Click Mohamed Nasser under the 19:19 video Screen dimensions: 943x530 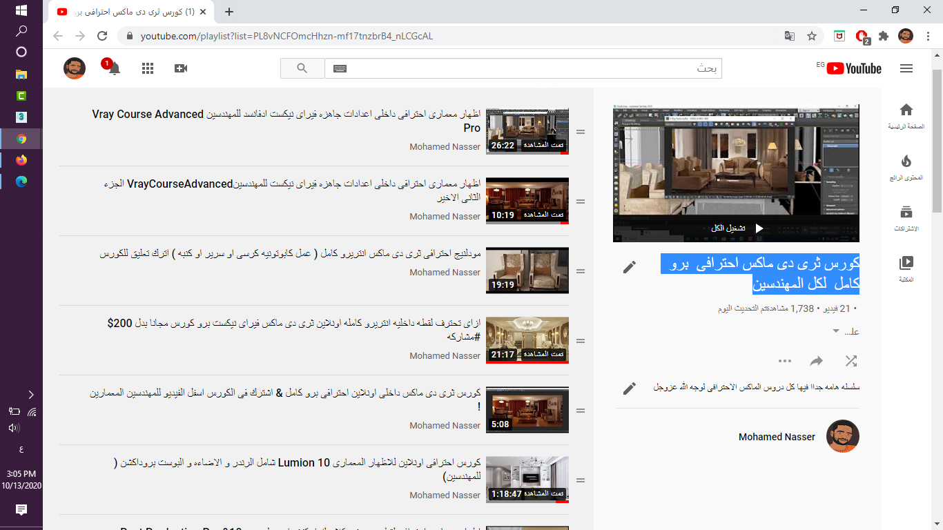445,273
